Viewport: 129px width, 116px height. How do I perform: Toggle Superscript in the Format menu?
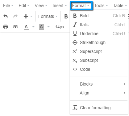tap(99, 51)
